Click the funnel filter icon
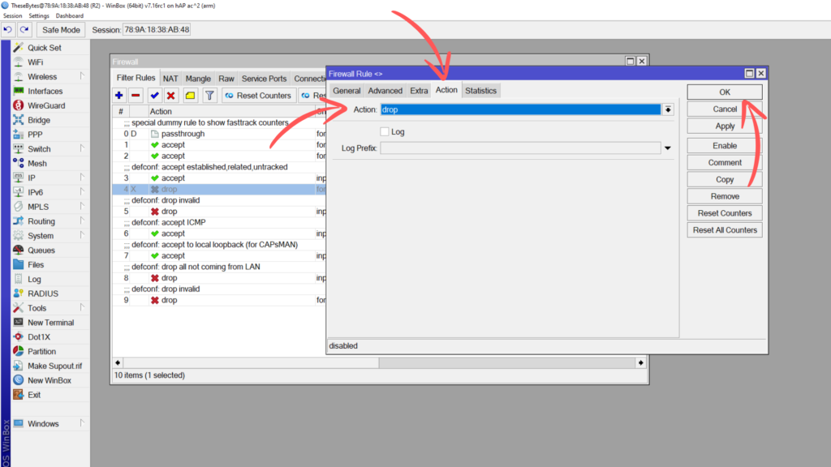The width and height of the screenshot is (831, 467). tap(209, 96)
